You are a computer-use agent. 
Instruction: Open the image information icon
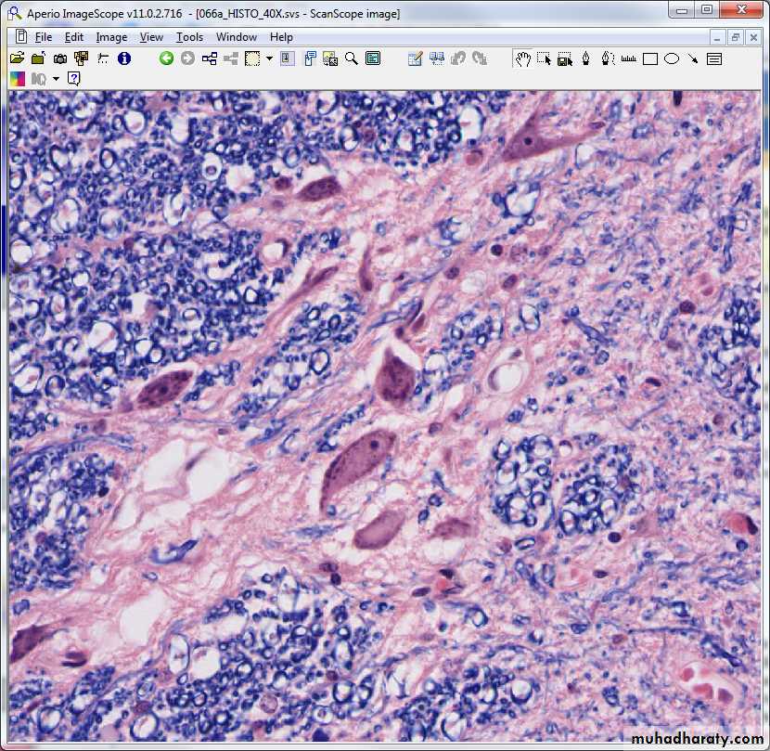tap(124, 58)
